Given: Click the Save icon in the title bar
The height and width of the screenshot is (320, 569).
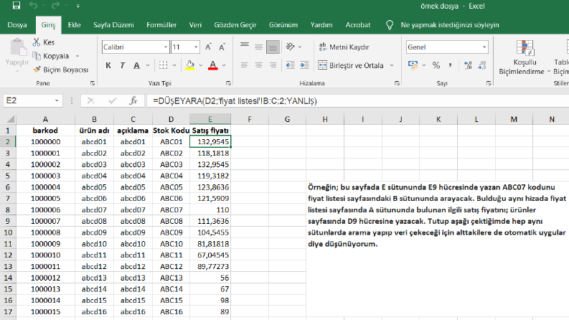Looking at the screenshot, I should click(x=17, y=5).
